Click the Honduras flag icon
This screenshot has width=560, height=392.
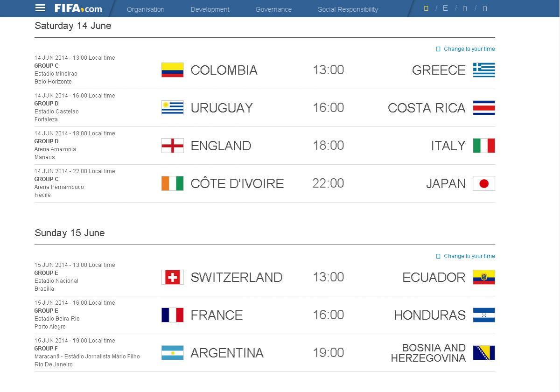pyautogui.click(x=483, y=315)
